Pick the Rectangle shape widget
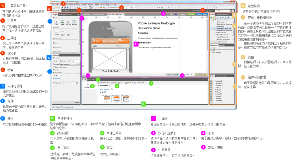294x164 pixels. click(56, 32)
